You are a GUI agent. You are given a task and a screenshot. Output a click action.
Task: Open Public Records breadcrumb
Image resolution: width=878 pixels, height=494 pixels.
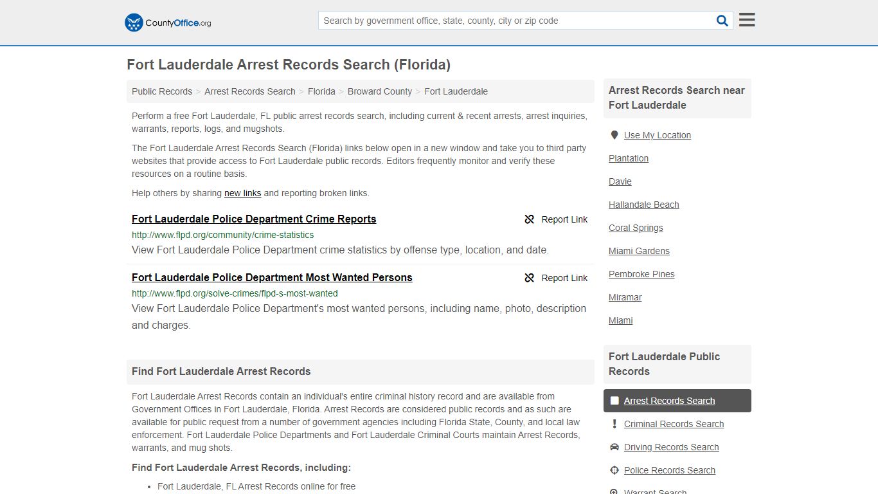click(162, 91)
